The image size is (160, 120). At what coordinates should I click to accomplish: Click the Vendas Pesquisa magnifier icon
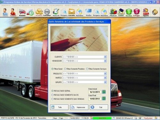[x=96, y=12]
